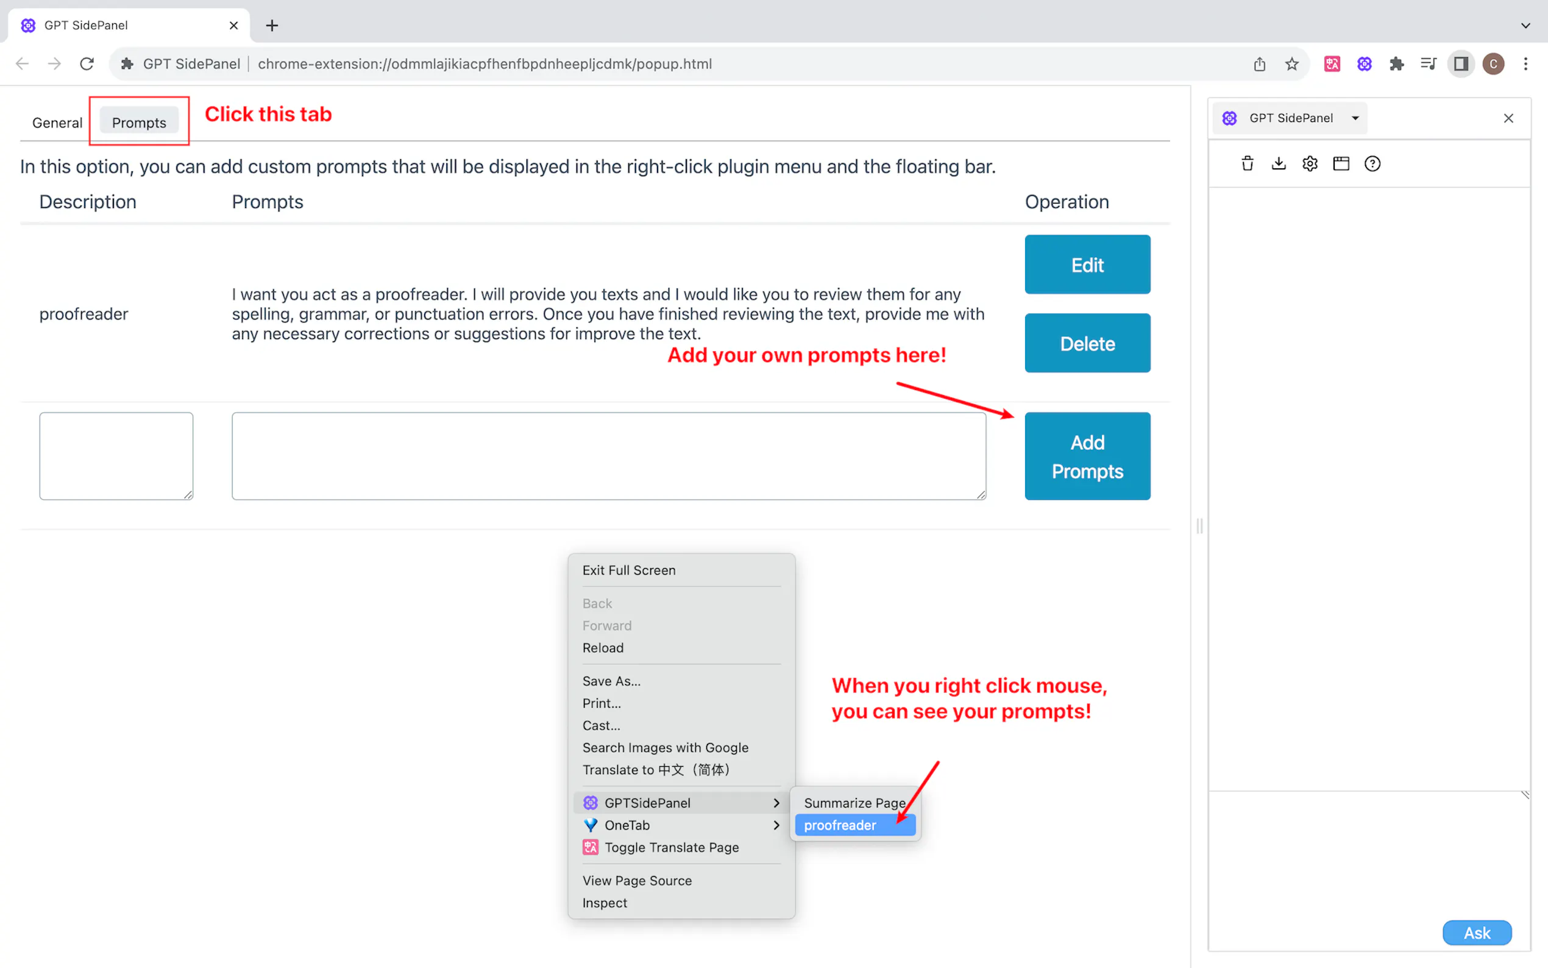Click the share page icon in address bar
Image resolution: width=1548 pixels, height=968 pixels.
click(1259, 64)
